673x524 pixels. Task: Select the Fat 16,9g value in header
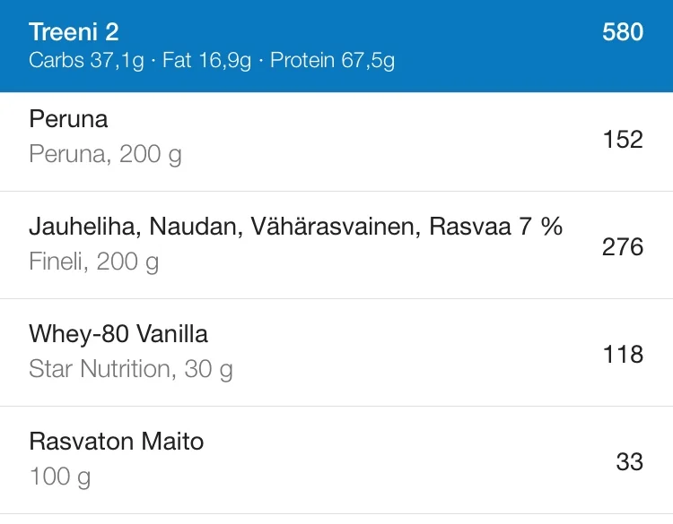click(207, 61)
